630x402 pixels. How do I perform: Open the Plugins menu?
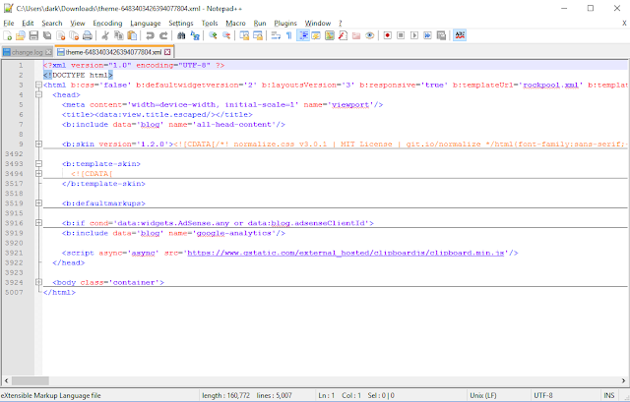click(285, 24)
